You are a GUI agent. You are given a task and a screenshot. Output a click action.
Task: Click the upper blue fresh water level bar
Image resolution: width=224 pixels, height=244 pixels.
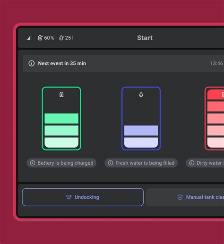click(141, 130)
